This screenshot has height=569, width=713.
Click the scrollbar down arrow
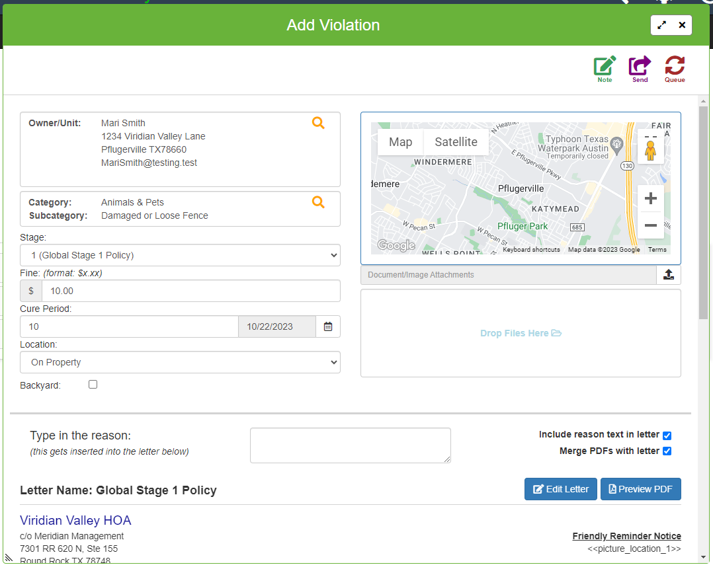[704, 556]
